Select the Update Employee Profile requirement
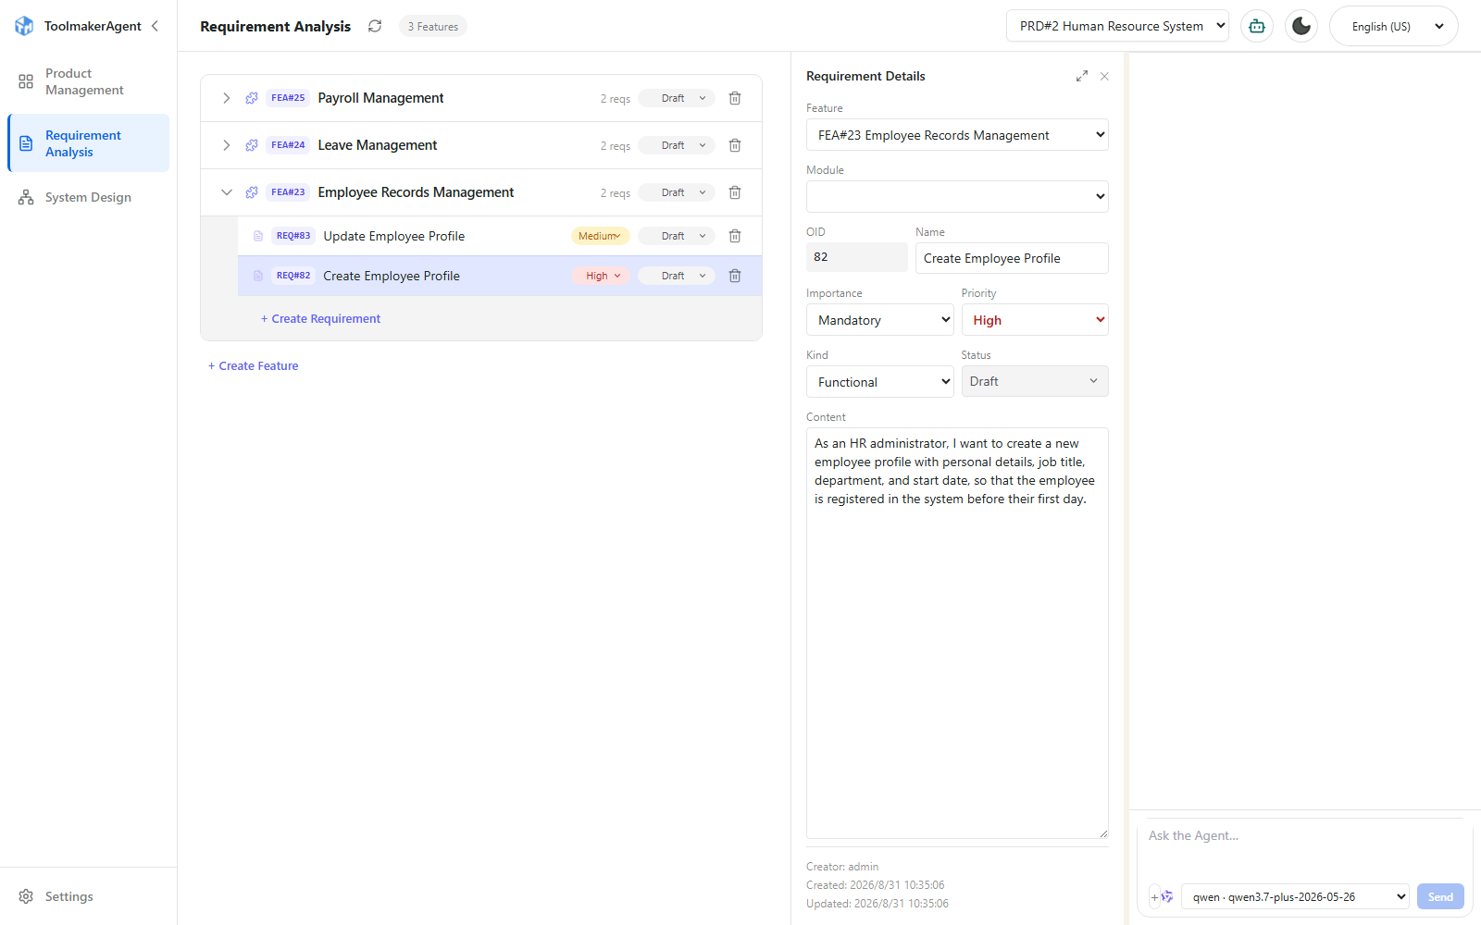 click(500, 236)
